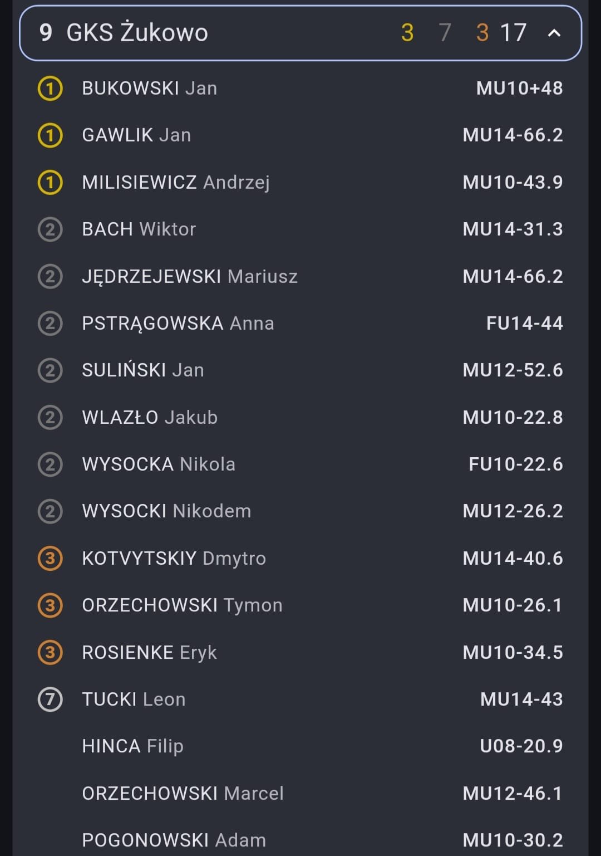Click seventh-place badge beside TUCKI Leon
The width and height of the screenshot is (601, 856).
click(x=50, y=700)
